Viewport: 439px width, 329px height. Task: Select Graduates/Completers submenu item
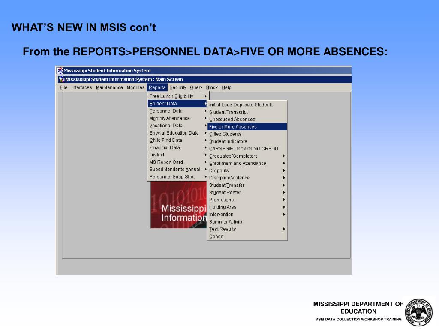247,156
